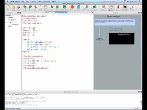
Task: Paste clipboard with the Paste toolbar icon
Action: 46,8
